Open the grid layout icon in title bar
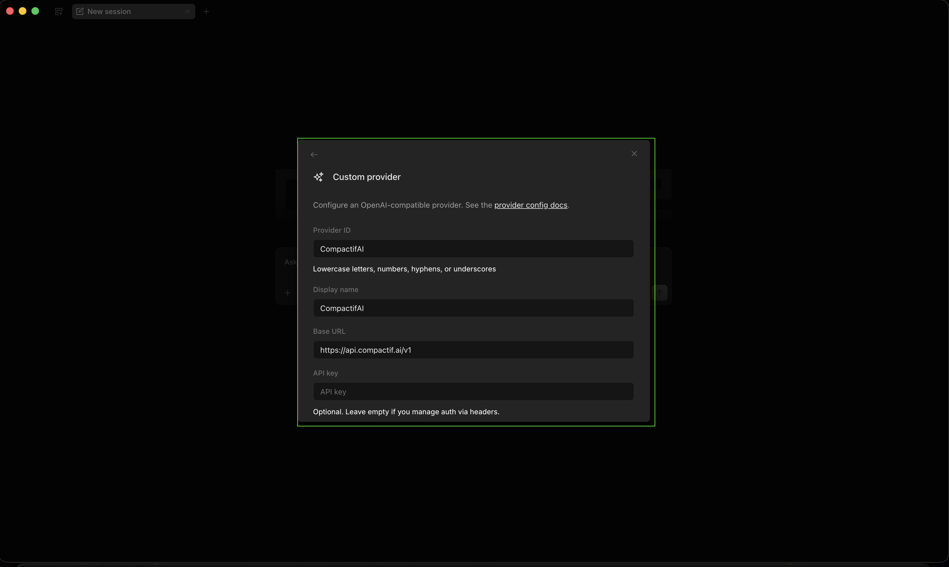 click(59, 12)
